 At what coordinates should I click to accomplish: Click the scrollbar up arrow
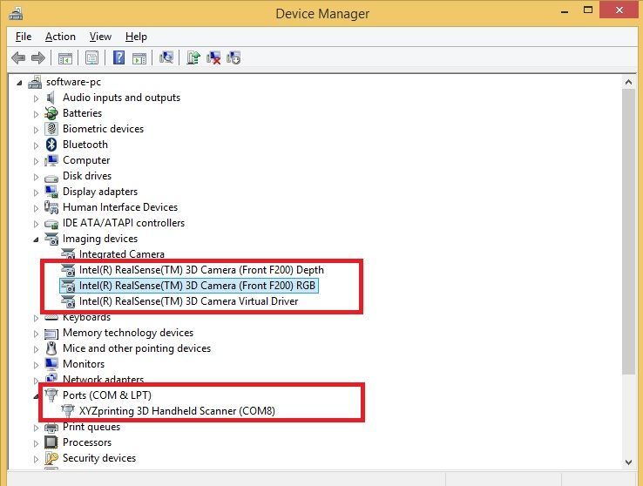coord(628,82)
